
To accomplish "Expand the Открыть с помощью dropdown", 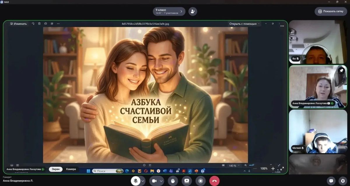I will coord(245,24).
